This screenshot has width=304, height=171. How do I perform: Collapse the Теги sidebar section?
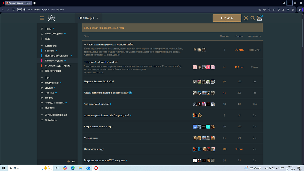tap(42, 78)
